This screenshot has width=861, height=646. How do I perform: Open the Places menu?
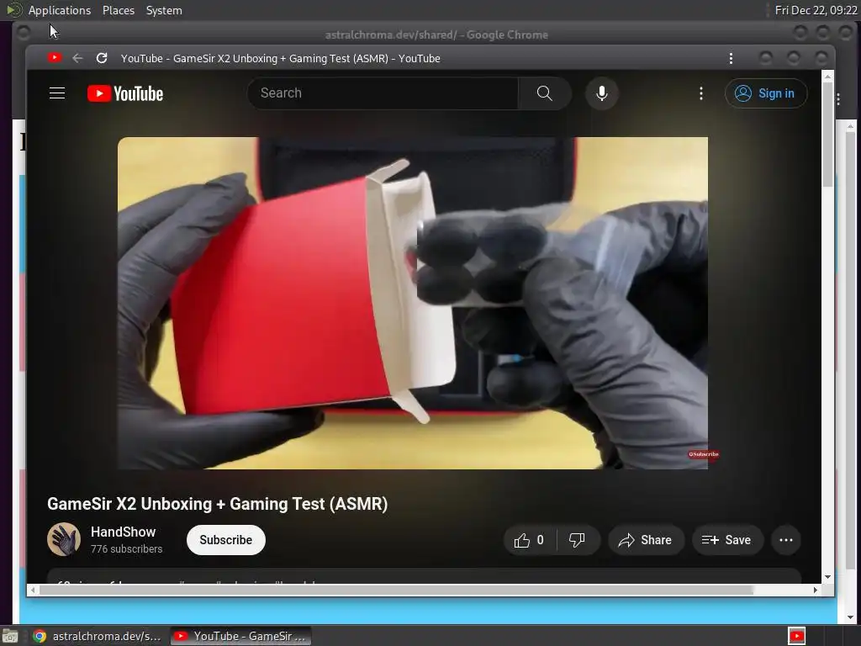118,10
